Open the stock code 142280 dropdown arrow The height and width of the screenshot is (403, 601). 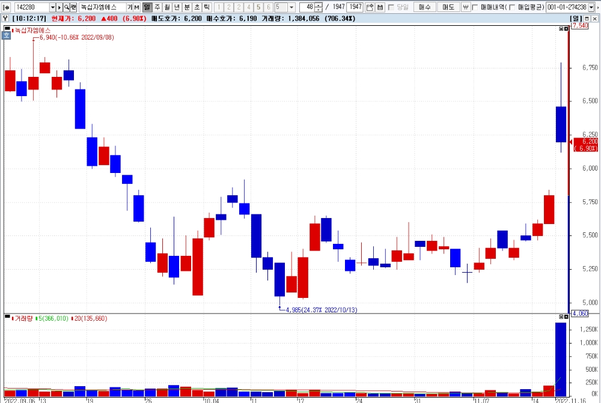[52, 7]
